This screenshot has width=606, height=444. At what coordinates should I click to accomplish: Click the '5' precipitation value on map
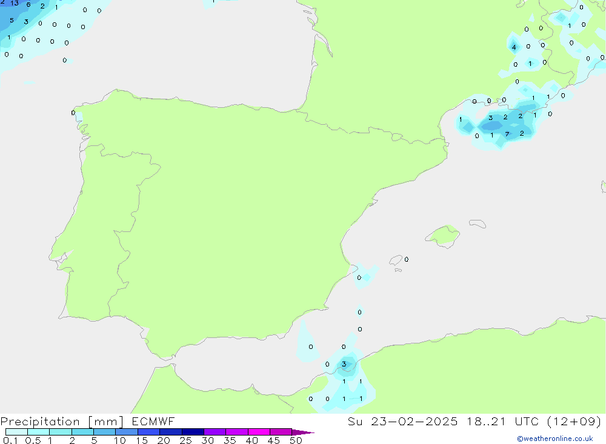(12, 21)
